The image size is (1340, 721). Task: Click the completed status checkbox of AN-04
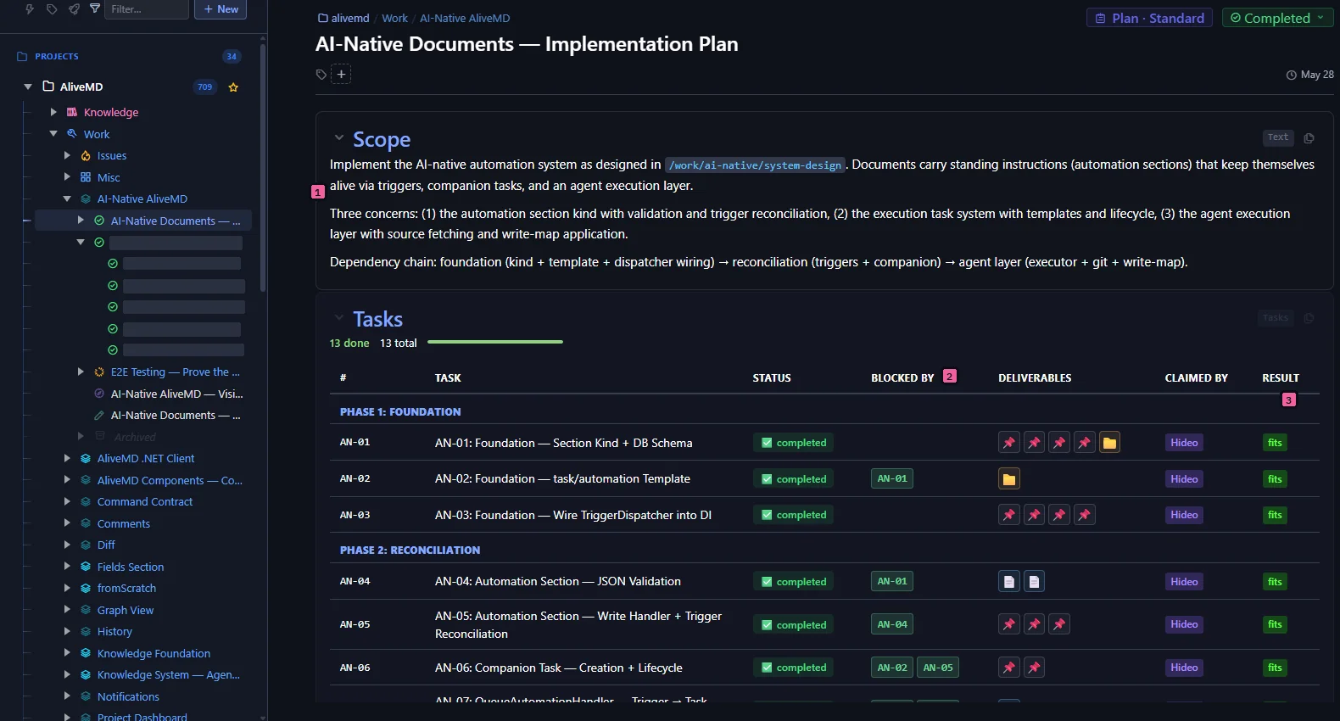(767, 582)
